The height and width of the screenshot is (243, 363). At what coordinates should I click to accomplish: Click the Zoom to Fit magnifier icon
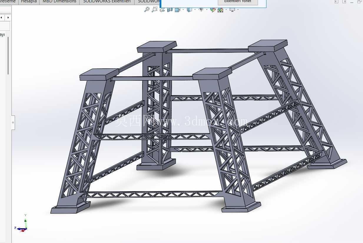click(147, 9)
